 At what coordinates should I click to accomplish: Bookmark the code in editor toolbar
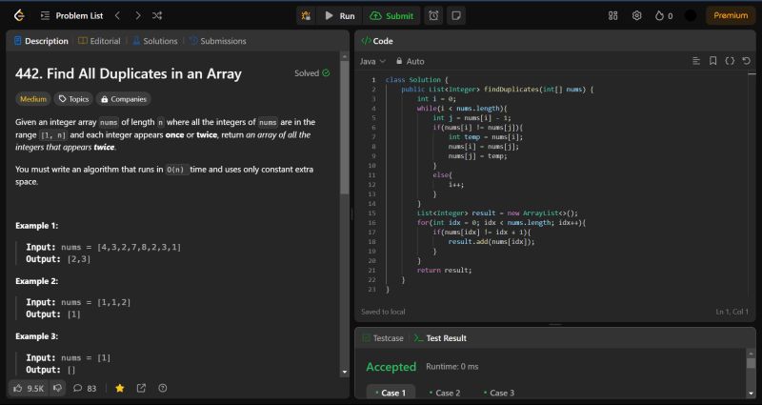(x=712, y=61)
